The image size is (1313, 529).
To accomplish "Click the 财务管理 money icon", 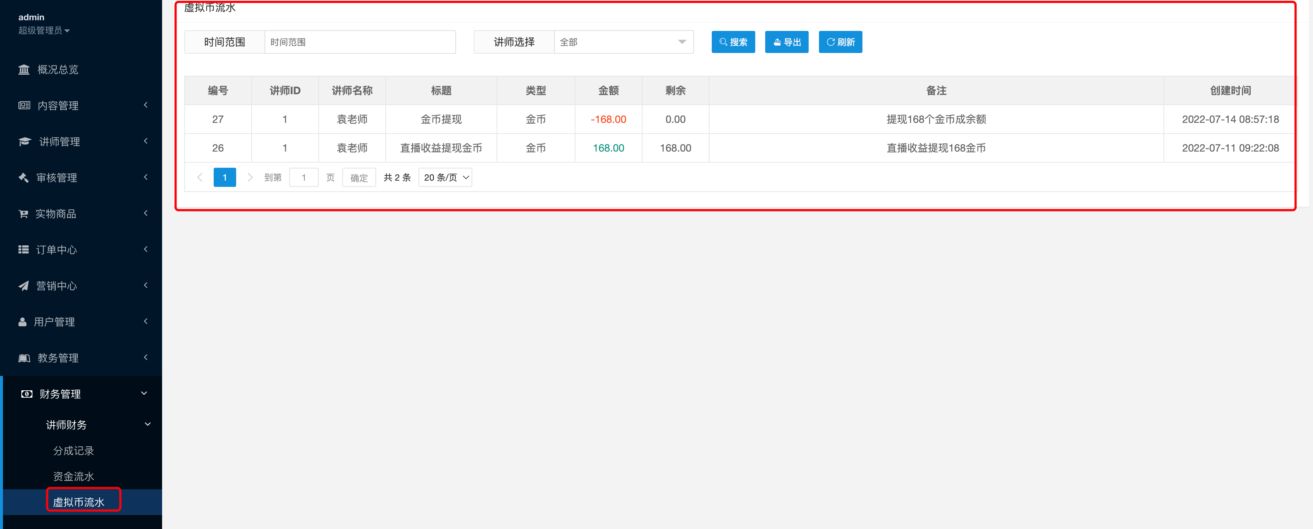I will click(27, 394).
